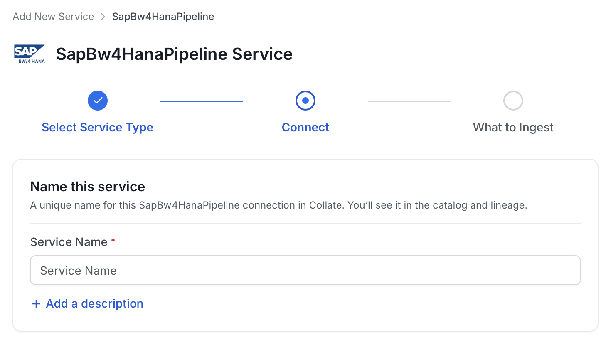Open the Add New Service breadcrumb

click(x=53, y=17)
